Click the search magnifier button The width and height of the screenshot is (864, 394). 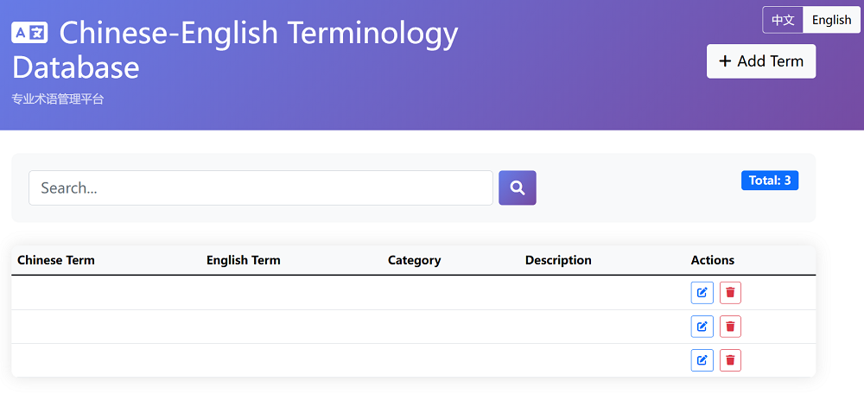(517, 187)
